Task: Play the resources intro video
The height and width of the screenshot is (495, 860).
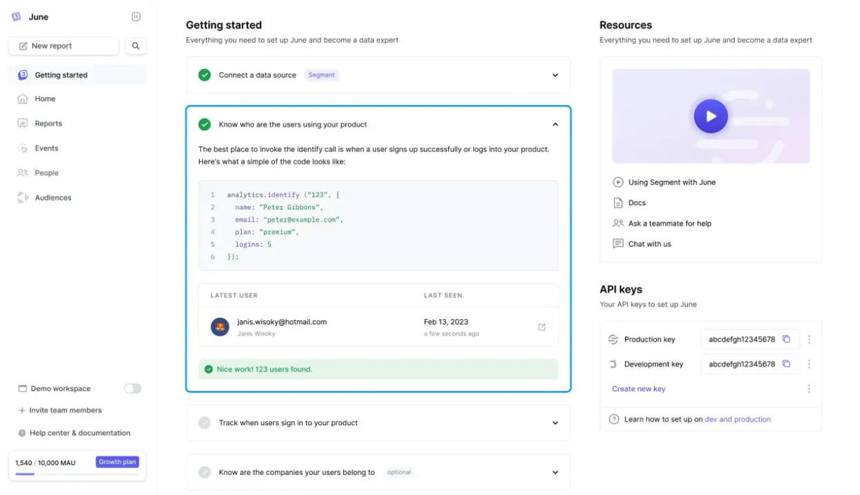Action: [711, 116]
